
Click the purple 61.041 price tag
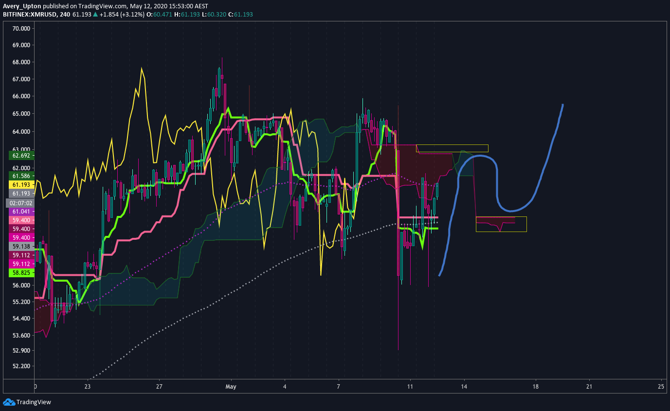pos(21,212)
